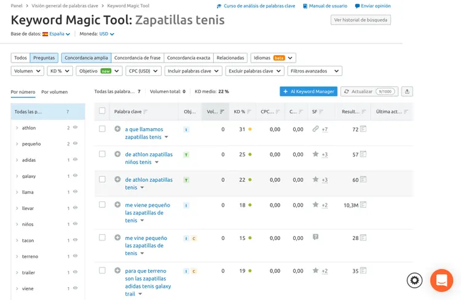Click the question-box SERP feature in KD 15 row

tap(315, 237)
